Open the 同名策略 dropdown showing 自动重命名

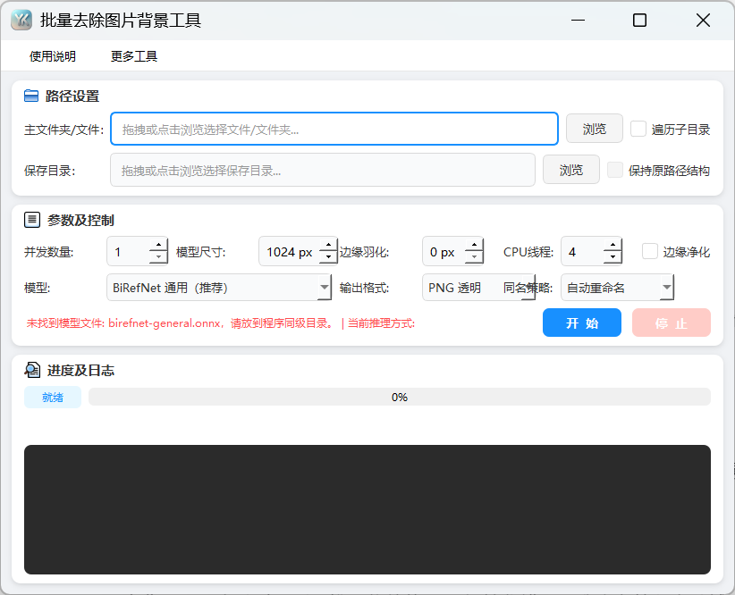click(617, 287)
